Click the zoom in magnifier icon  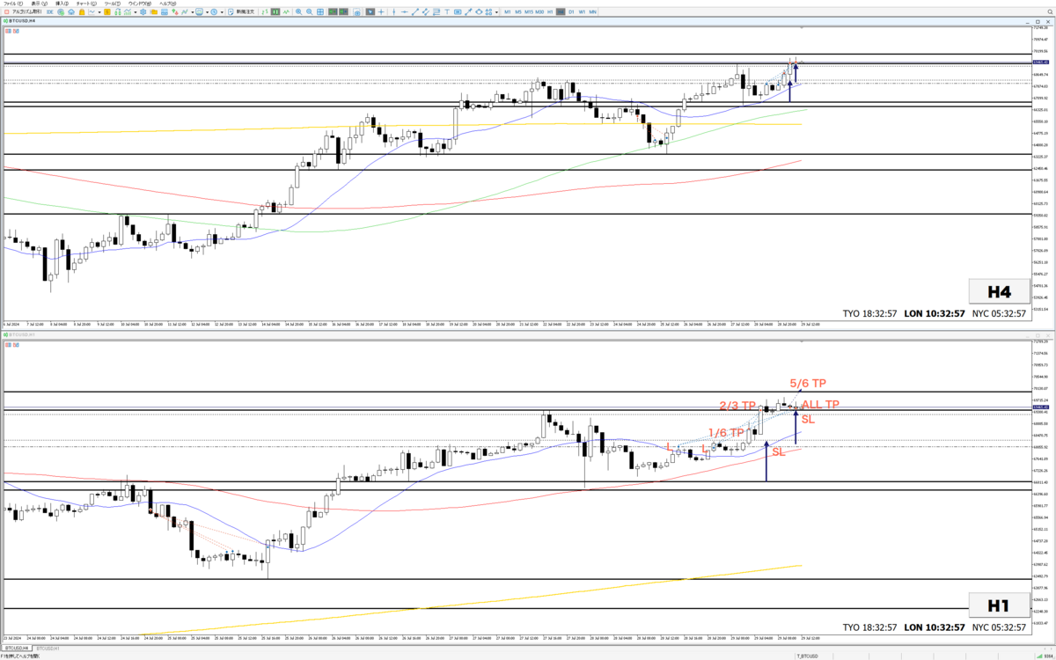coord(298,11)
